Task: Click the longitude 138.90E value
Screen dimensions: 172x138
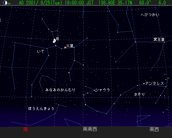Action: tap(107, 3)
